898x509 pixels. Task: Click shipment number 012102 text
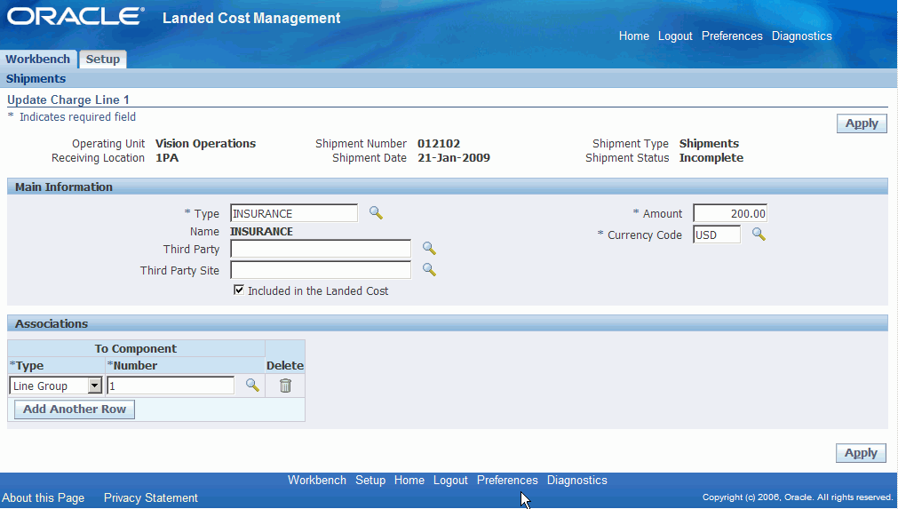439,143
